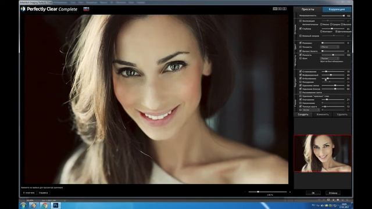Select the last view-mode icon above the preview
Screen dimensions: 372x209
(x=284, y=9)
